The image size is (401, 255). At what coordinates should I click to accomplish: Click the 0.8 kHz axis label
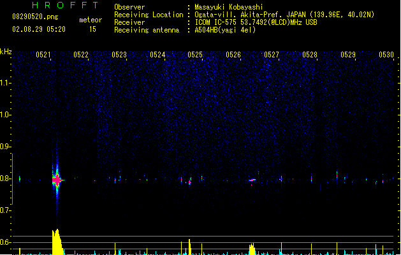[5, 178]
